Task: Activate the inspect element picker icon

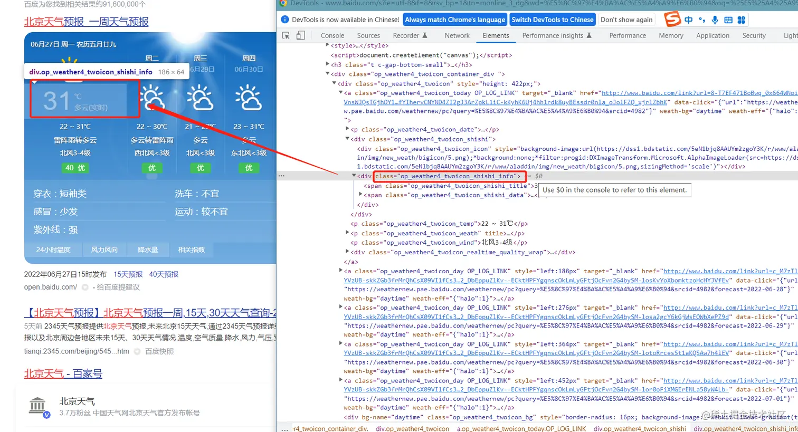Action: 286,35
